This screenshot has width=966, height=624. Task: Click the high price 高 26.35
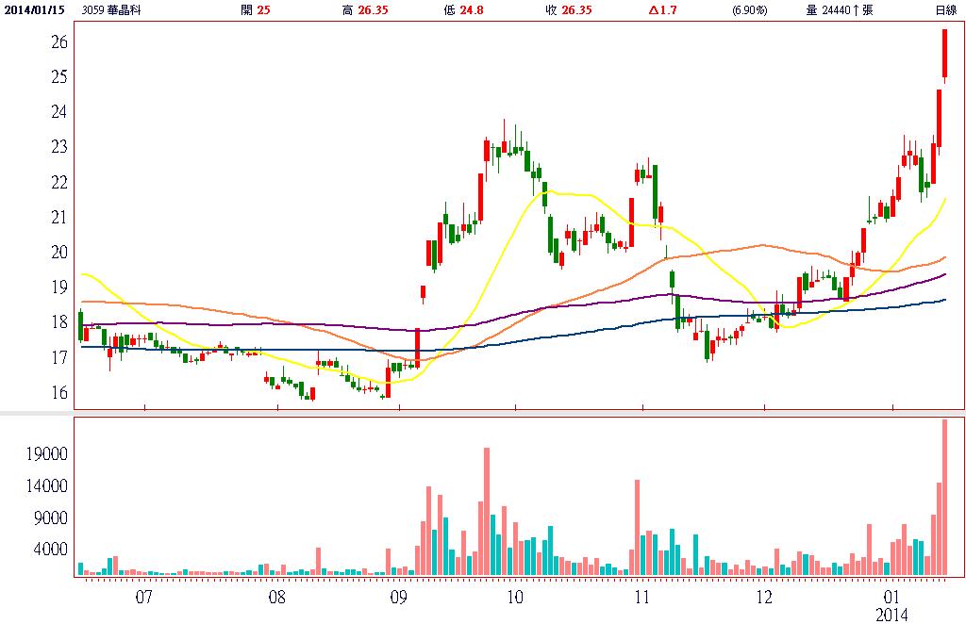click(364, 9)
